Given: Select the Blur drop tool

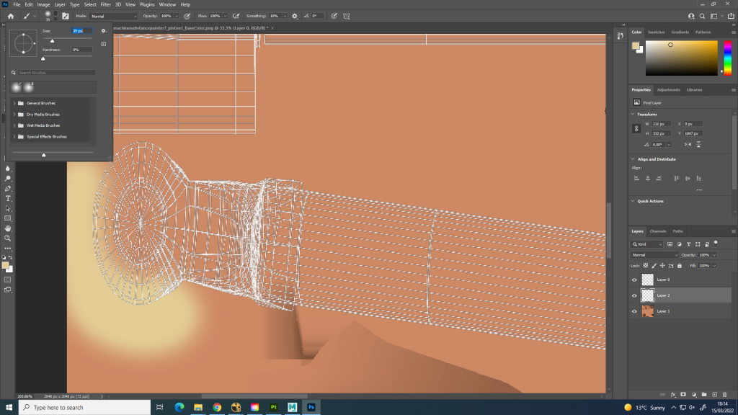Looking at the screenshot, I should coord(8,169).
